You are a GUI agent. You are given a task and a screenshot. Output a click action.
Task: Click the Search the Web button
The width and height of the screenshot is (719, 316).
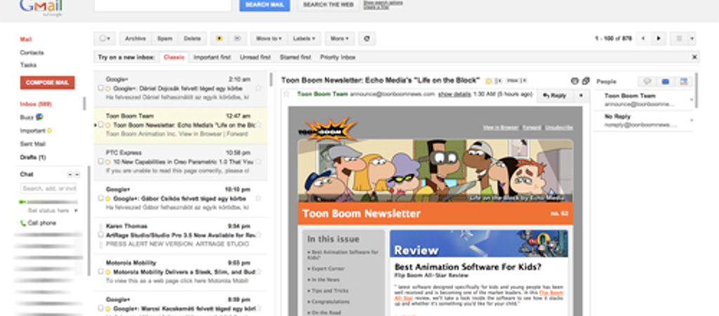tap(329, 5)
